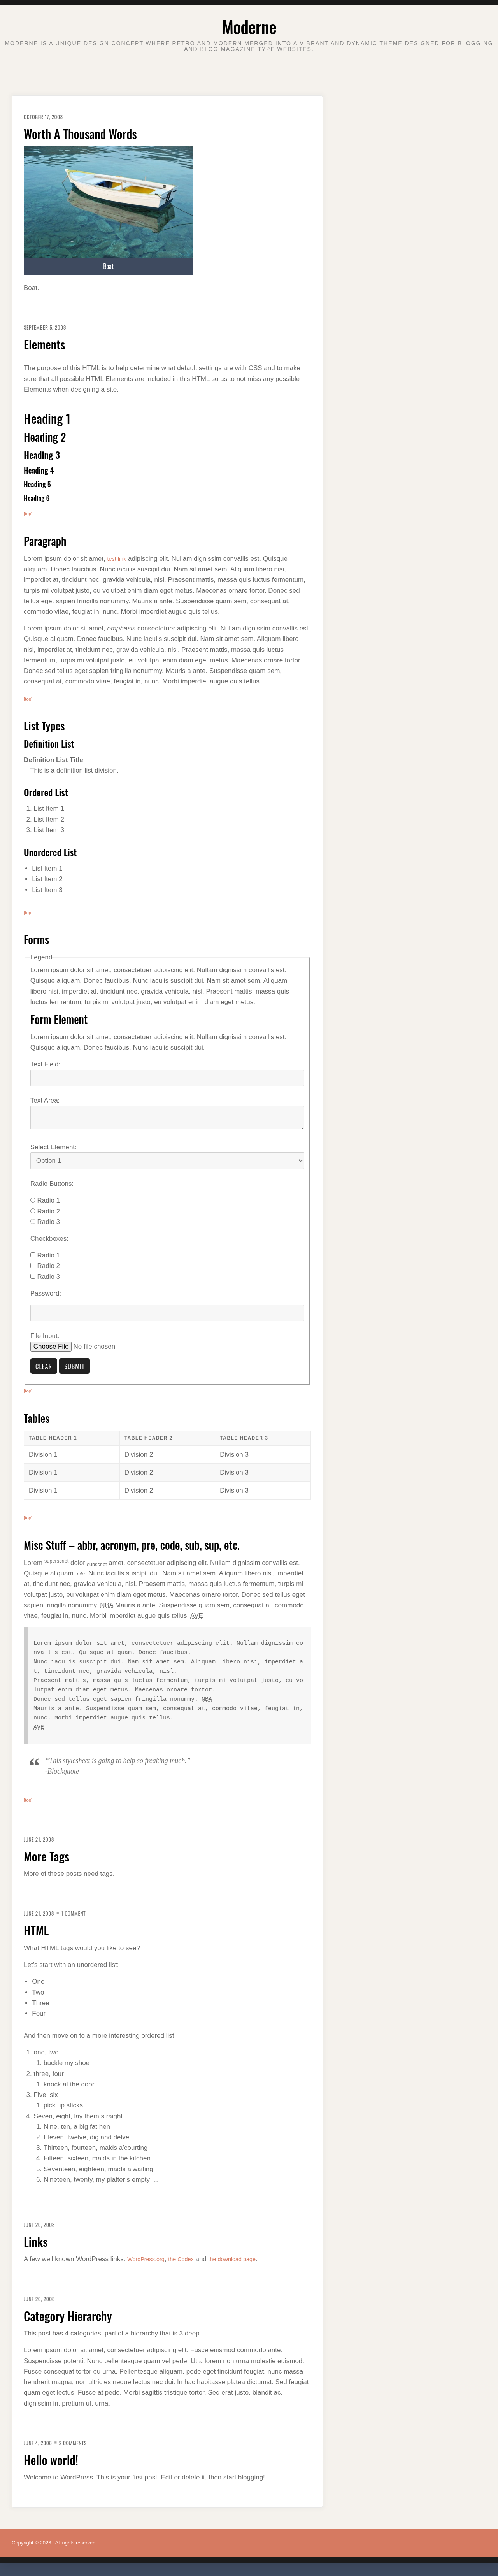Click the Definition List Title term
Image resolution: width=498 pixels, height=2576 pixels.
(53, 760)
